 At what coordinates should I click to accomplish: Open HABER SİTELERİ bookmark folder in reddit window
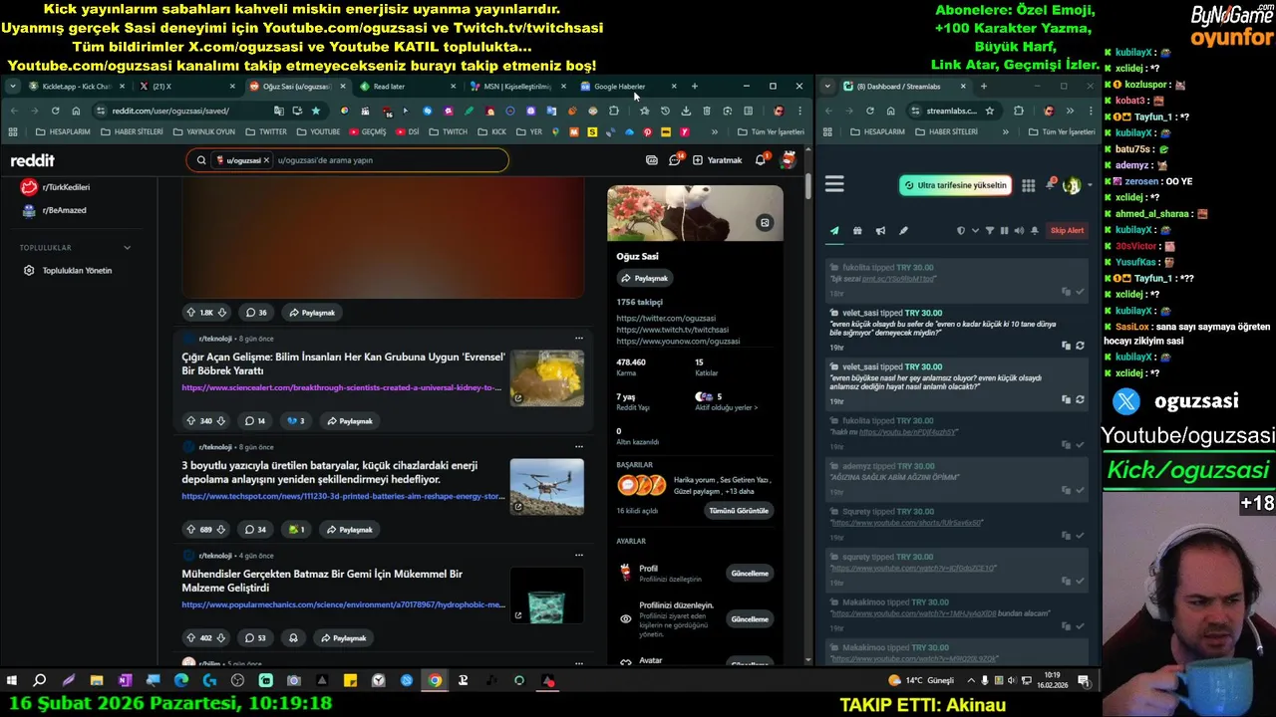tap(132, 131)
